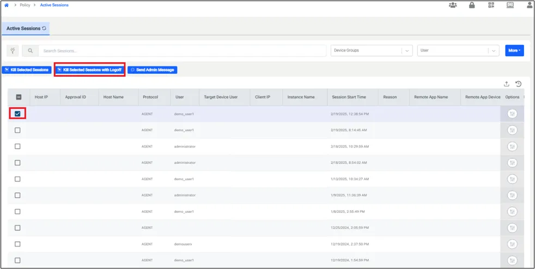Open the user groups icon in header
The width and height of the screenshot is (535, 269).
tap(453, 5)
